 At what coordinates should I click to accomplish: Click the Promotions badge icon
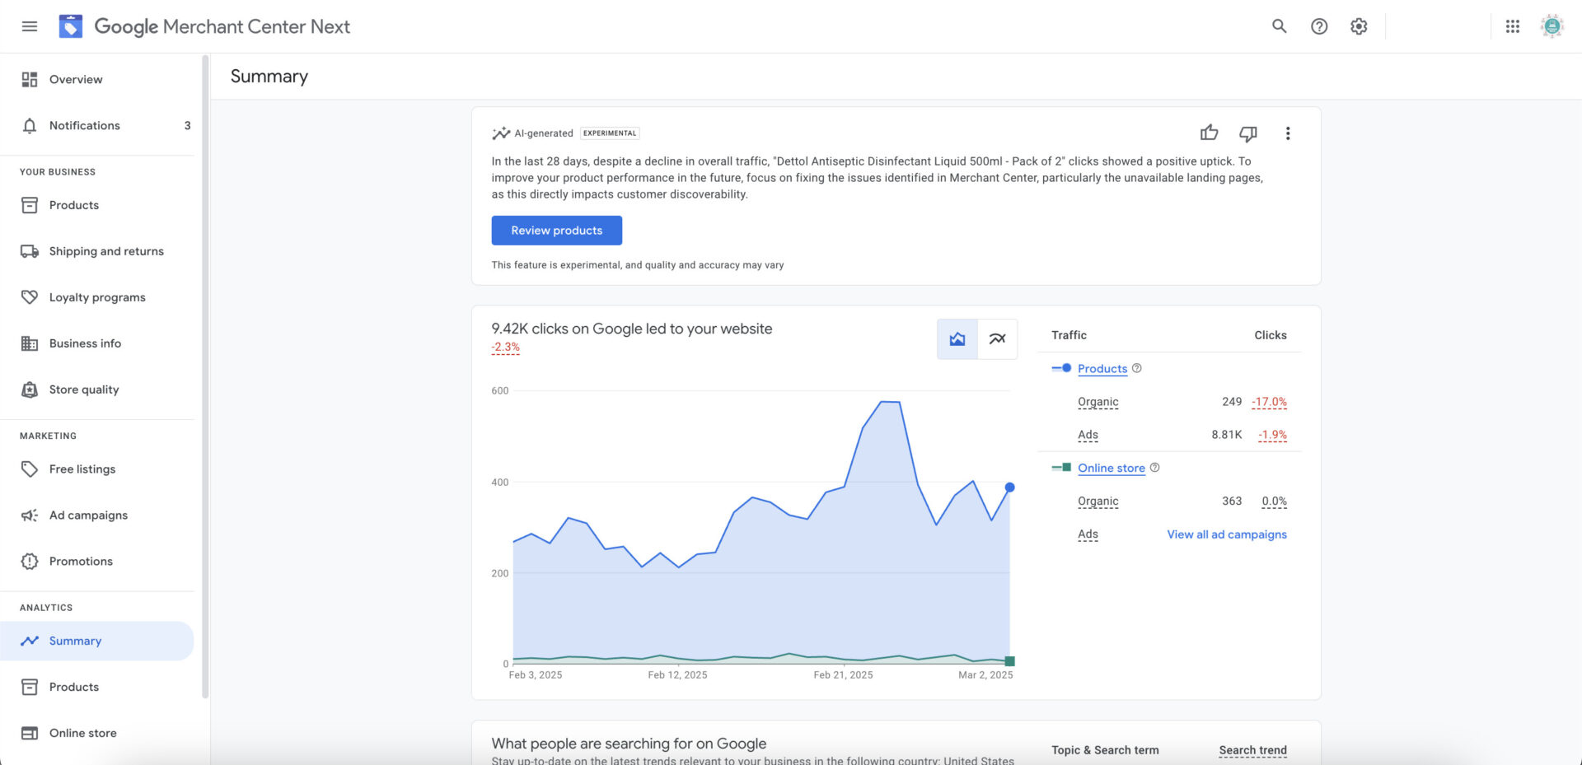pos(30,561)
